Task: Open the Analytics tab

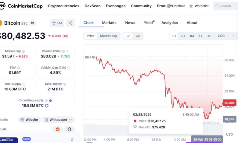Action: pyautogui.click(x=170, y=23)
